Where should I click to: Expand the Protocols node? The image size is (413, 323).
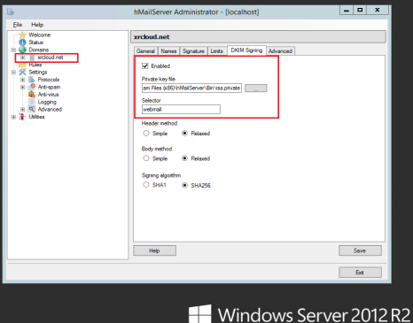[x=22, y=80]
